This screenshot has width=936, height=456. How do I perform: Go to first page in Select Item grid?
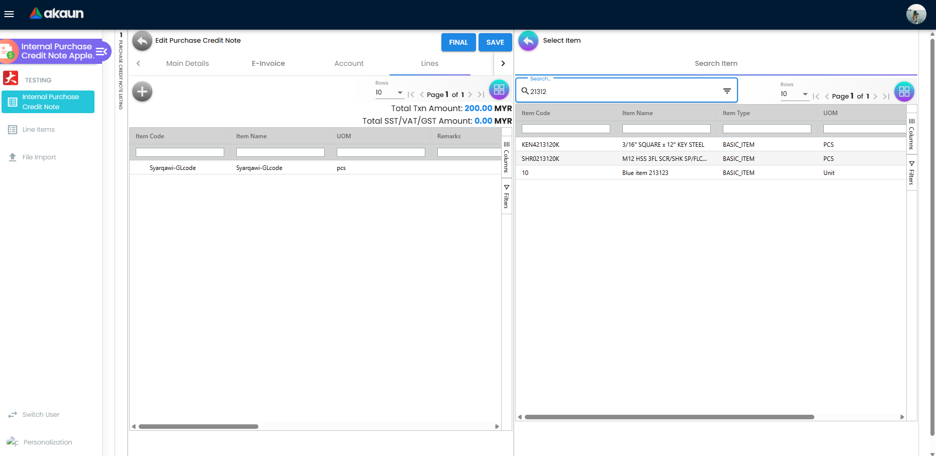coord(816,96)
